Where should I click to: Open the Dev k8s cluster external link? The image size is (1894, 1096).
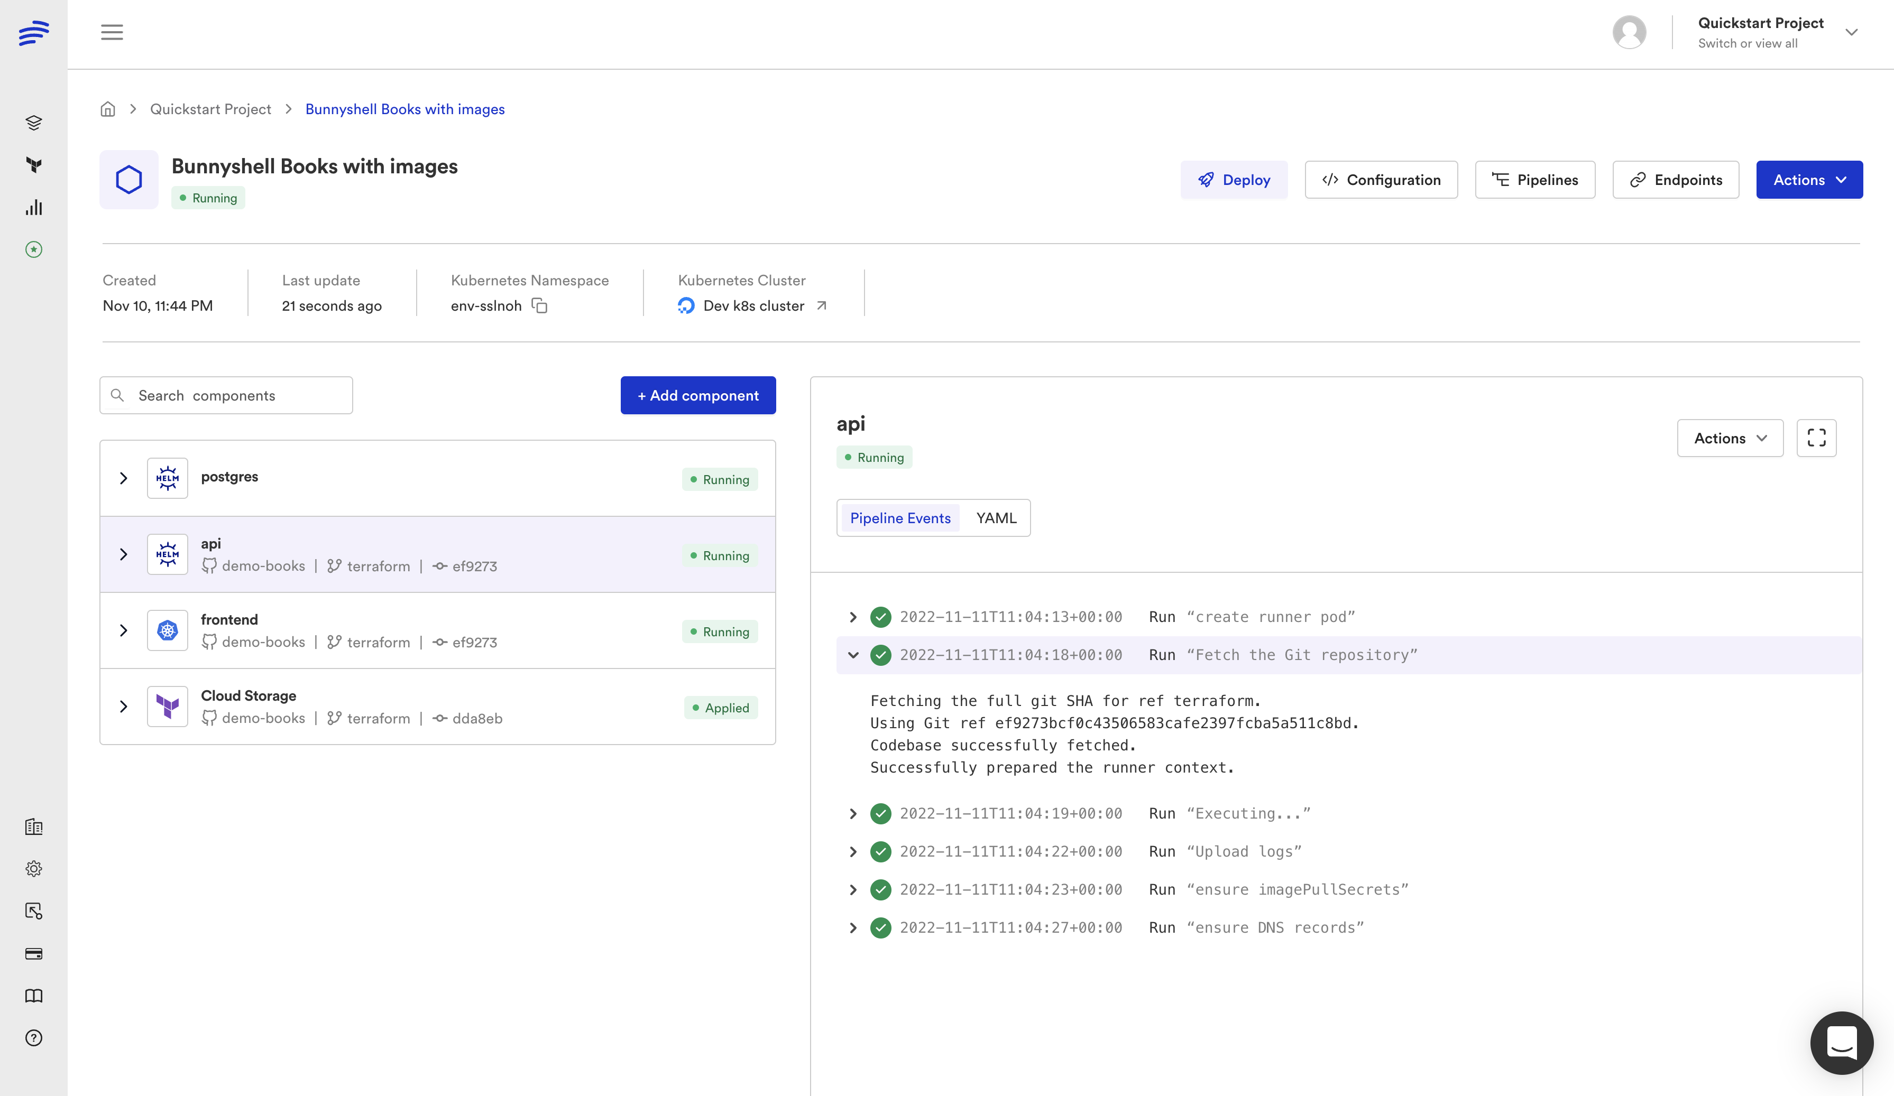(822, 306)
